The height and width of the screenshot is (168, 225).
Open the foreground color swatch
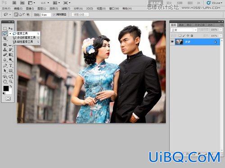[x=6, y=88]
